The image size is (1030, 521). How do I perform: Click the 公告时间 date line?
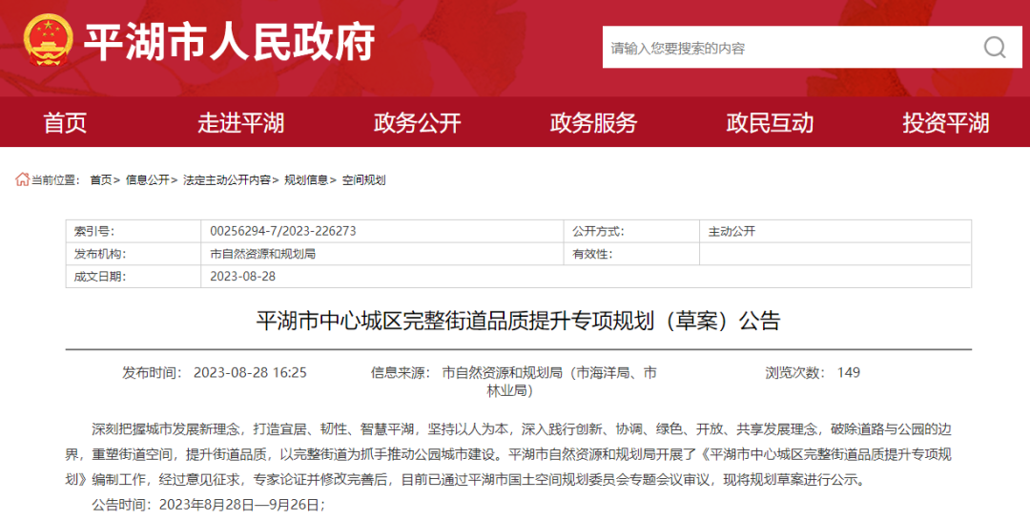[x=209, y=505]
